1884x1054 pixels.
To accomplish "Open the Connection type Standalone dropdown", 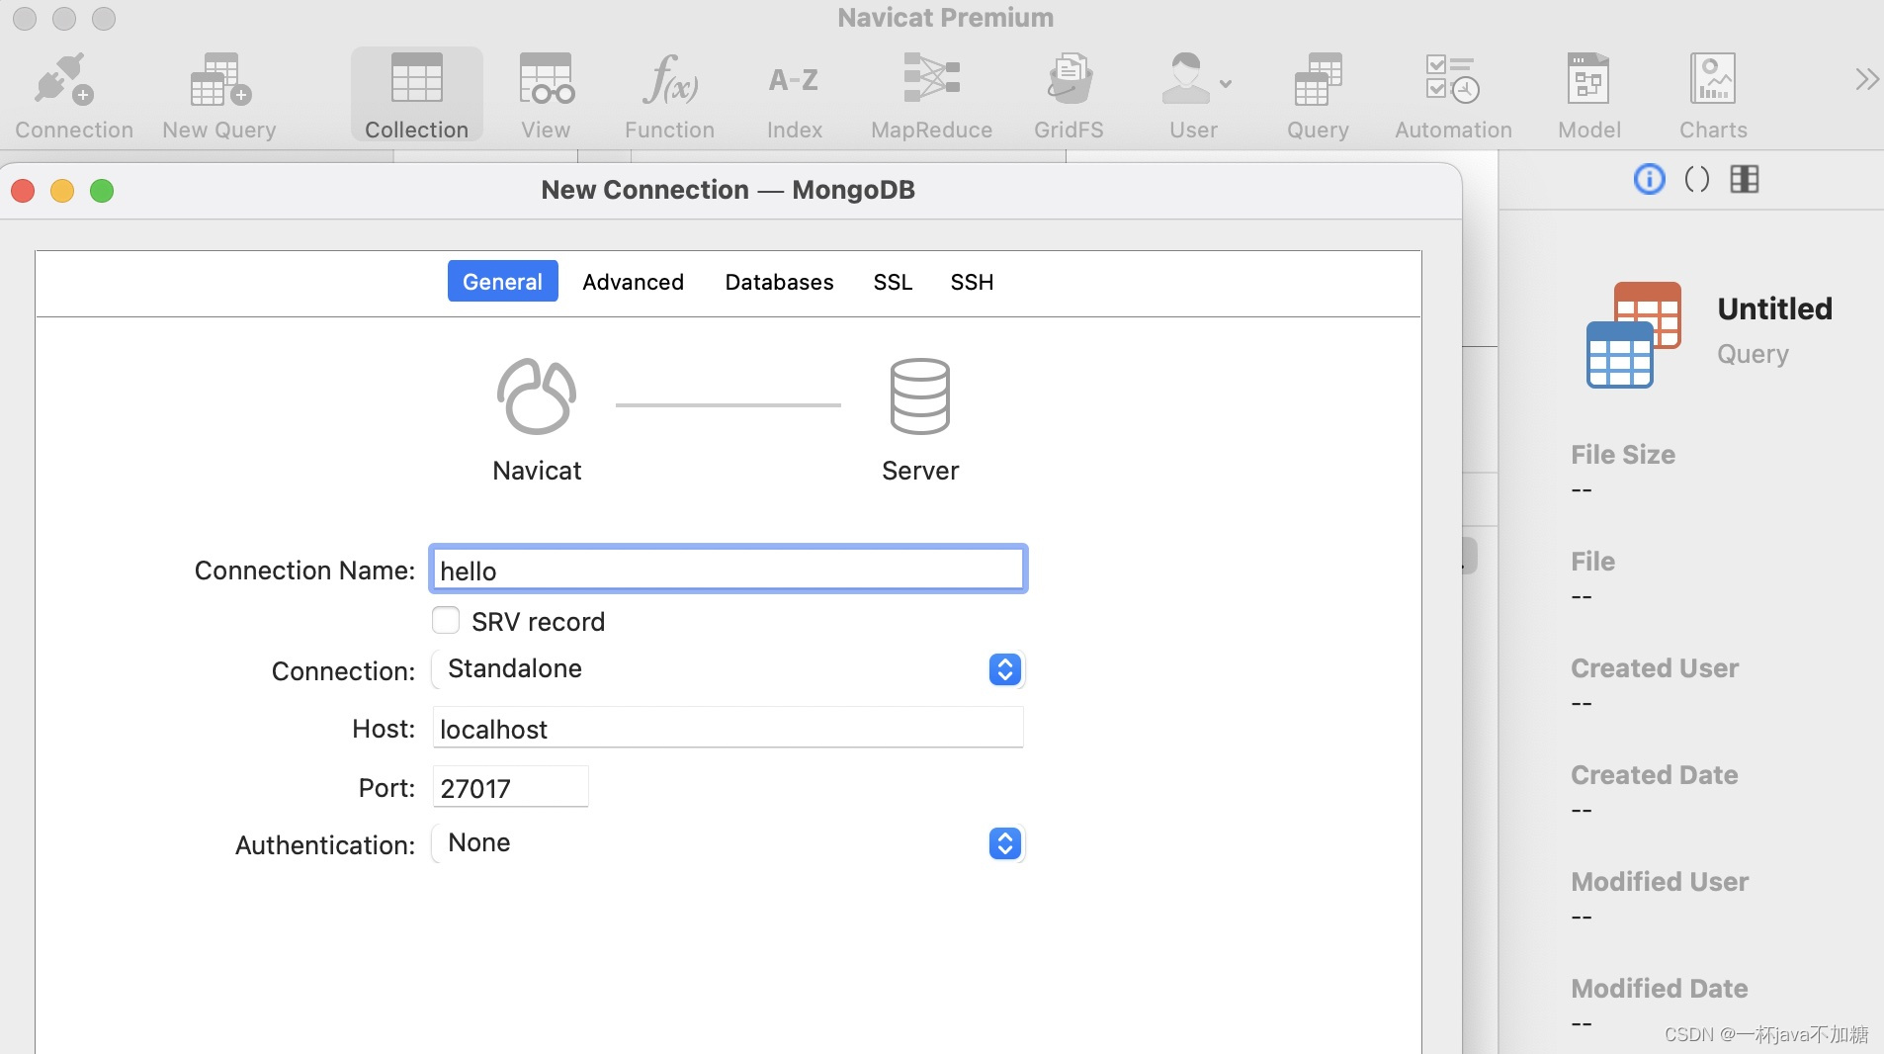I will pyautogui.click(x=728, y=669).
